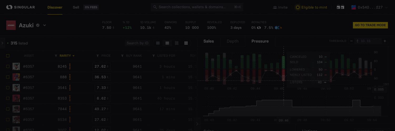This screenshot has width=395, height=131.
Task: Click the Threshold value field 10.15
Action: coord(368,41)
